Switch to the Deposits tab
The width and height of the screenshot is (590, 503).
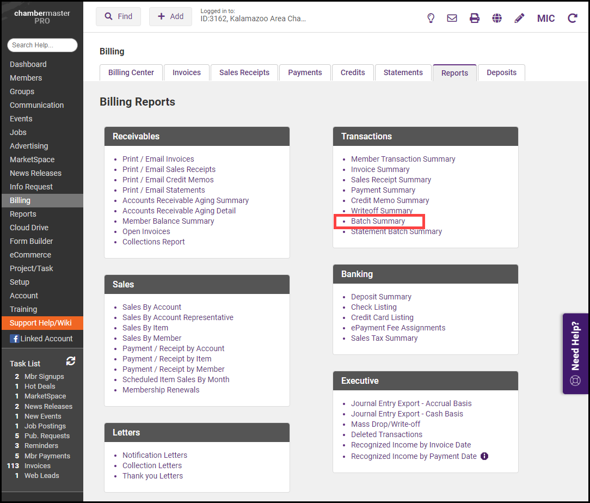click(x=501, y=72)
